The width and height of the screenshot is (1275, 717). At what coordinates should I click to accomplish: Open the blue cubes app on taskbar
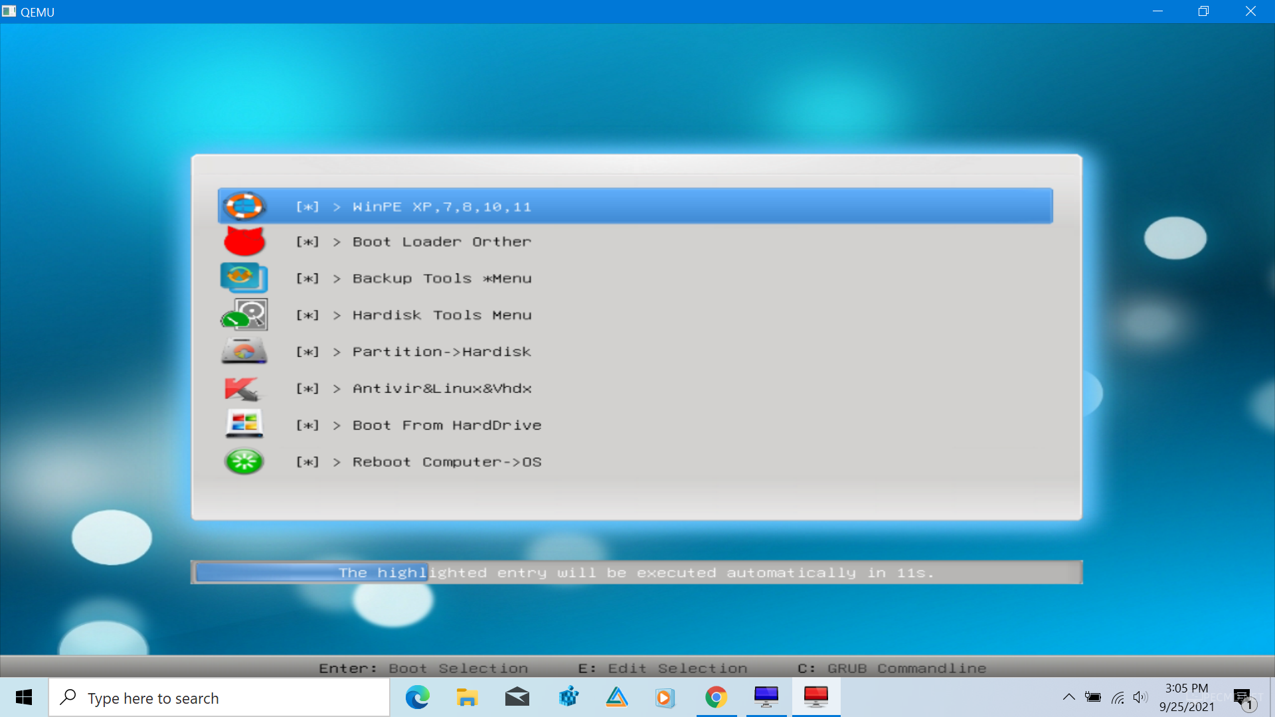(x=568, y=697)
